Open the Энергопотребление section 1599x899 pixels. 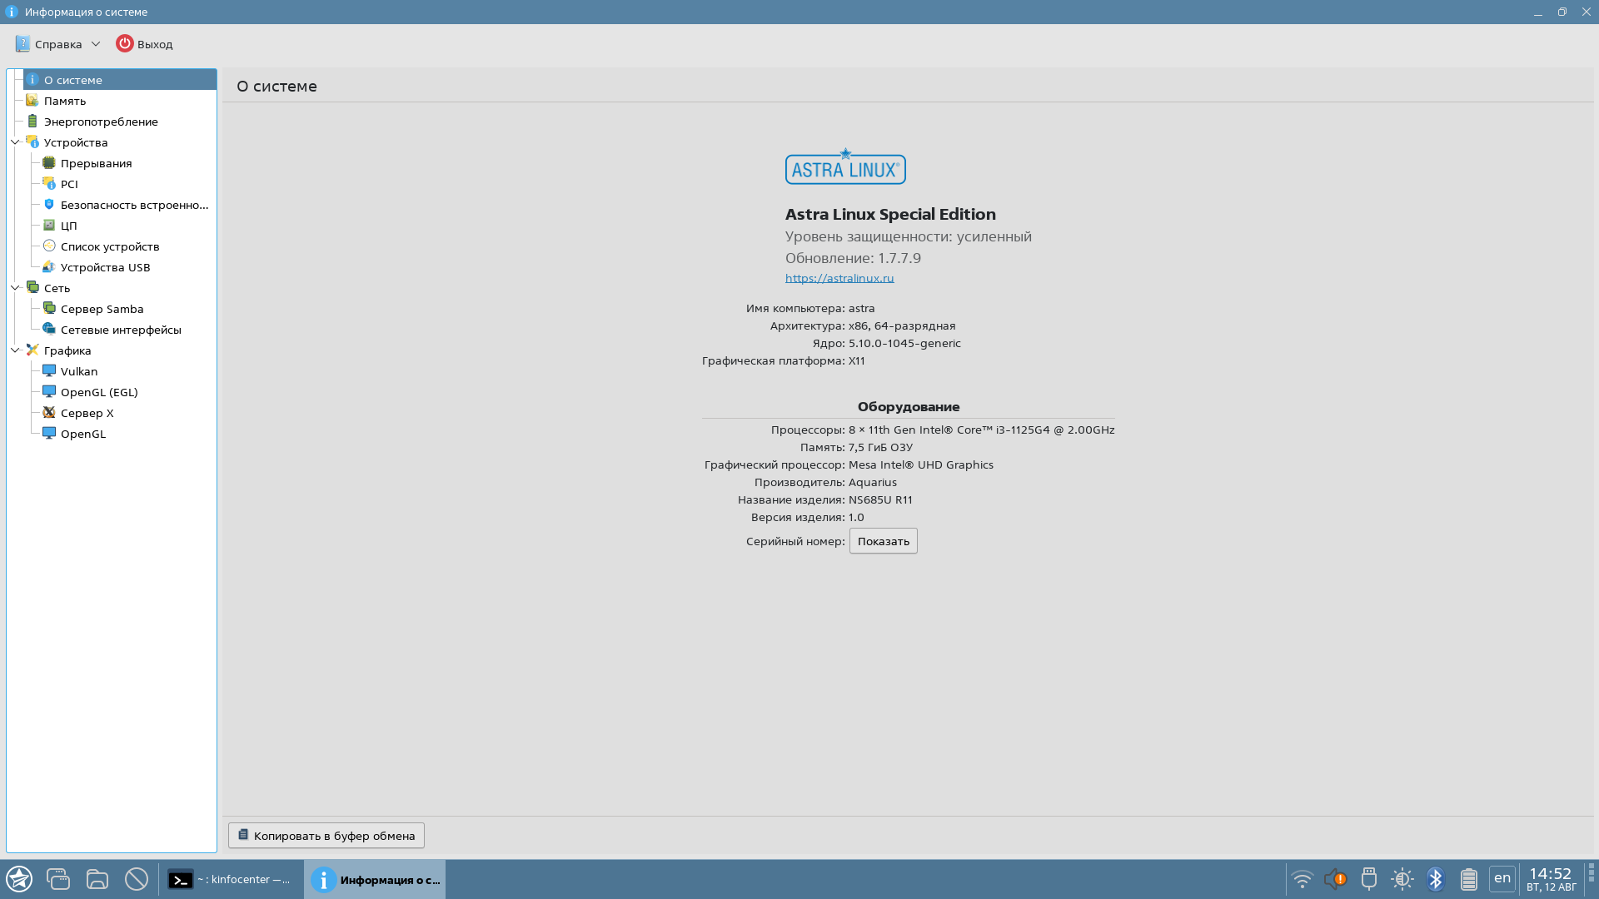(x=101, y=122)
